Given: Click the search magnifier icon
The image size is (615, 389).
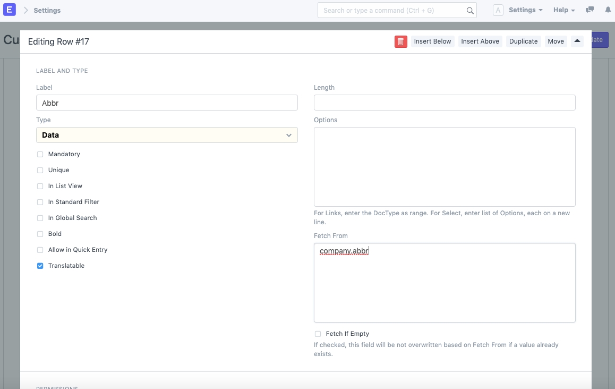Looking at the screenshot, I should click(469, 10).
